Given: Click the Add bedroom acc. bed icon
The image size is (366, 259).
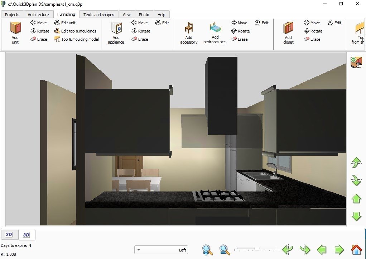Looking at the screenshot, I should pyautogui.click(x=215, y=28).
